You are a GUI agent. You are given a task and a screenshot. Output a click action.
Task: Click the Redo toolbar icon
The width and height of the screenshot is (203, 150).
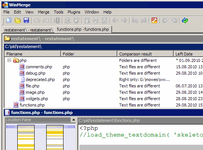coord(46,20)
